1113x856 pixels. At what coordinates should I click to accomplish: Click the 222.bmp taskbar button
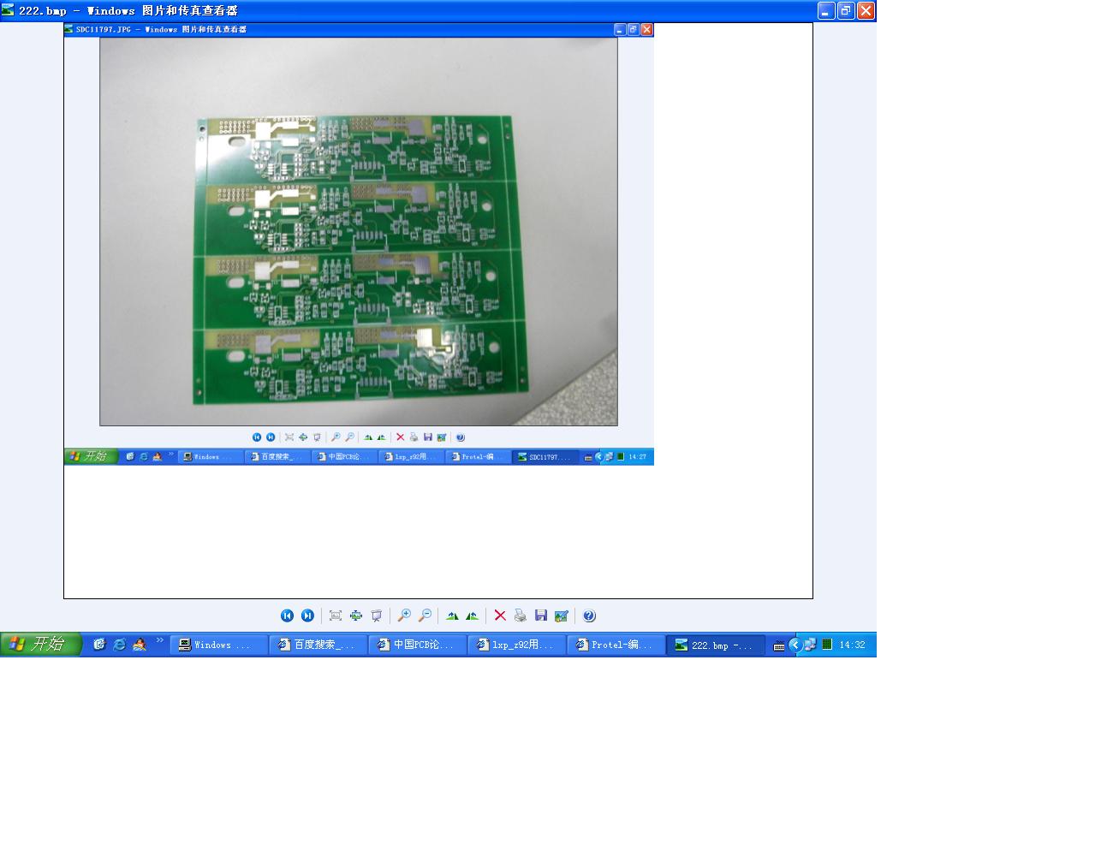pos(716,645)
